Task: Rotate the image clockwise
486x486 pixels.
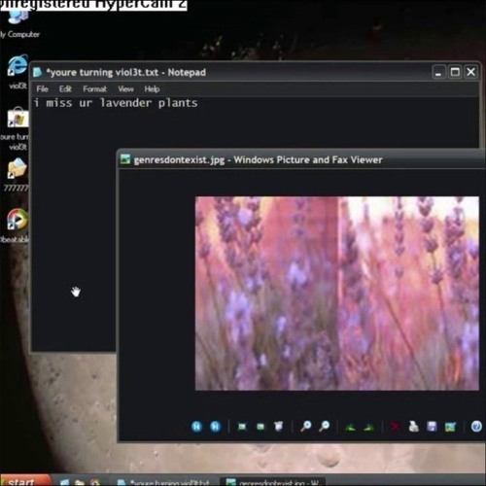Action: tap(350, 427)
